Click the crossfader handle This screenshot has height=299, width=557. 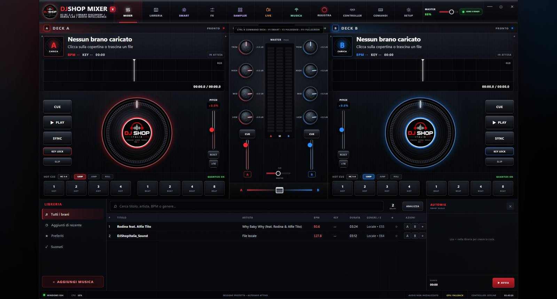(280, 190)
